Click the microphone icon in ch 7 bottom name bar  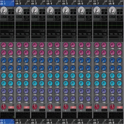(x=105, y=121)
